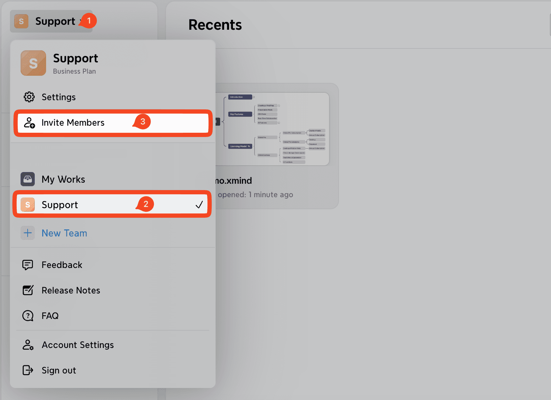Click the .xmind file name in Recents
The width and height of the screenshot is (551, 400).
(x=234, y=181)
